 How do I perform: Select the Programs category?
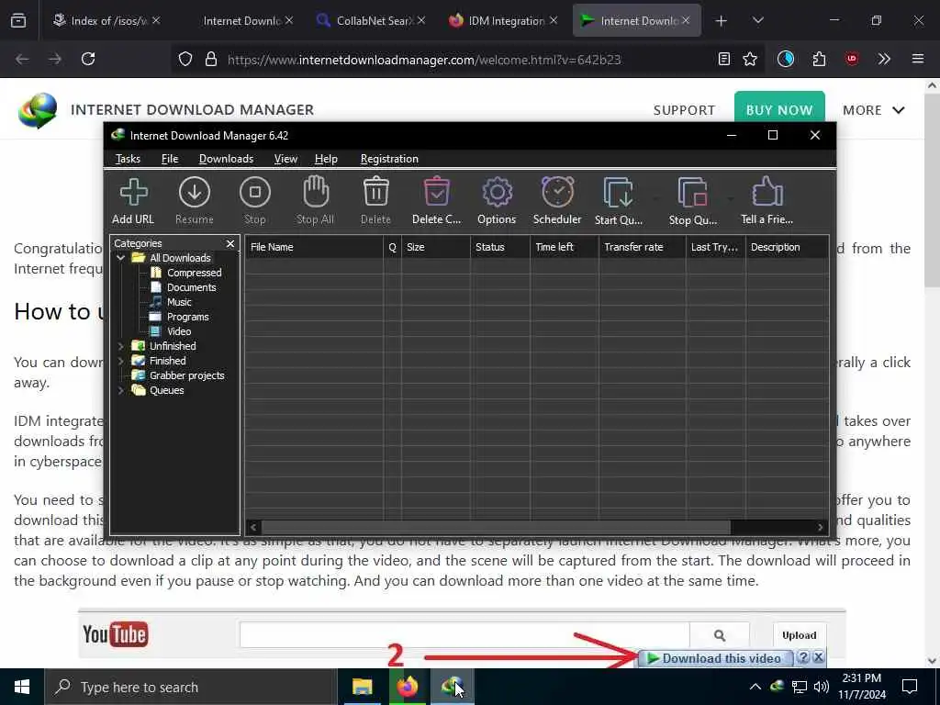pyautogui.click(x=187, y=317)
